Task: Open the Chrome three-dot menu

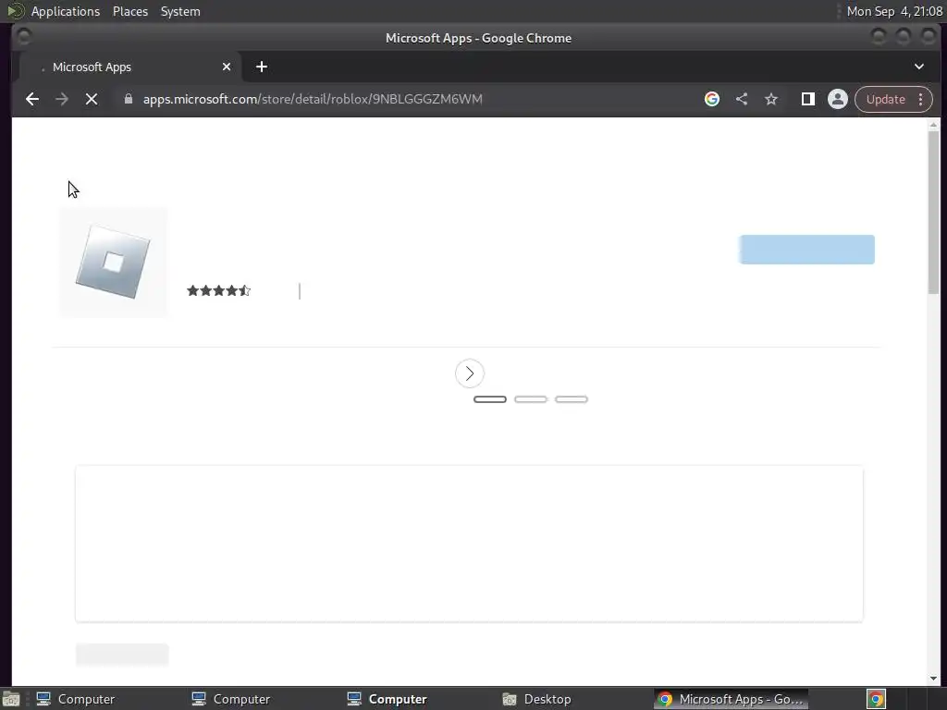Action: pyautogui.click(x=921, y=99)
